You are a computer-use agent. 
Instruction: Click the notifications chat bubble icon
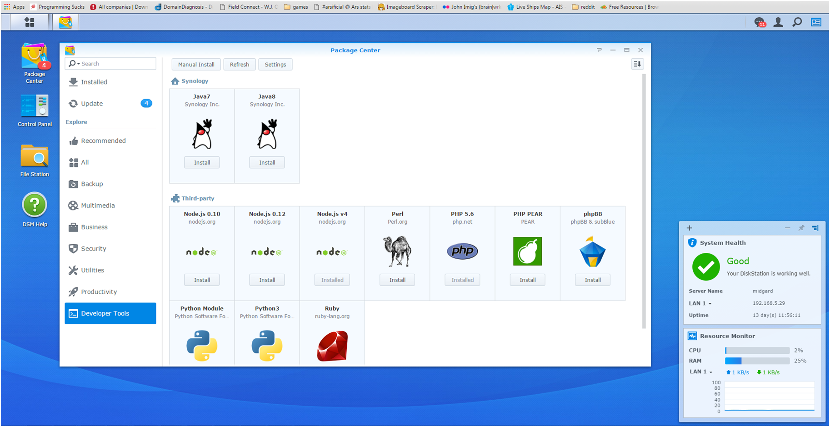pyautogui.click(x=759, y=22)
